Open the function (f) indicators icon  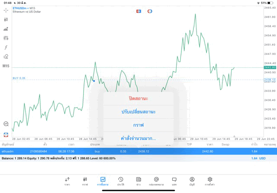tap(6, 47)
